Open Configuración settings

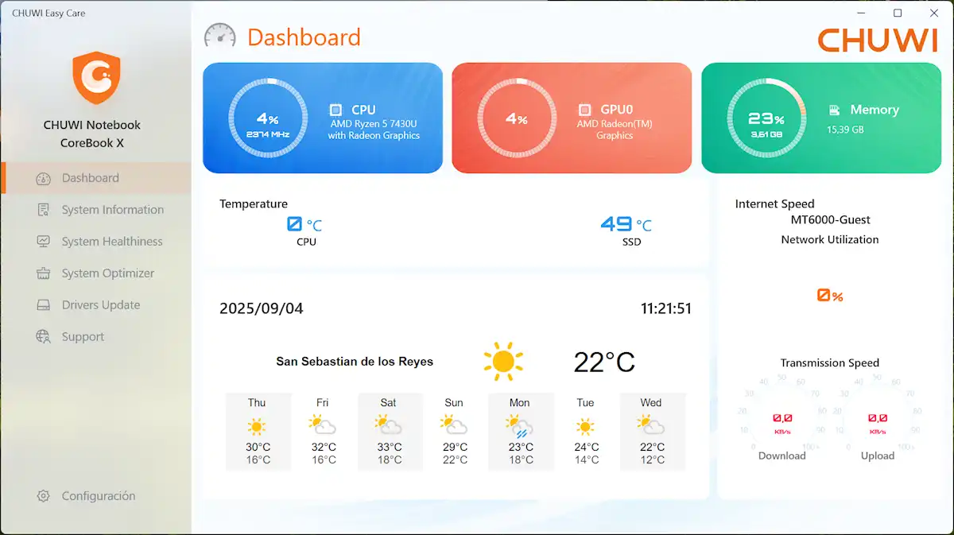point(99,496)
